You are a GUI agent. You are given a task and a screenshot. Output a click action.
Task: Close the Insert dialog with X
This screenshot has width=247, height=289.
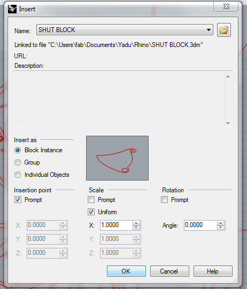pyautogui.click(x=226, y=6)
